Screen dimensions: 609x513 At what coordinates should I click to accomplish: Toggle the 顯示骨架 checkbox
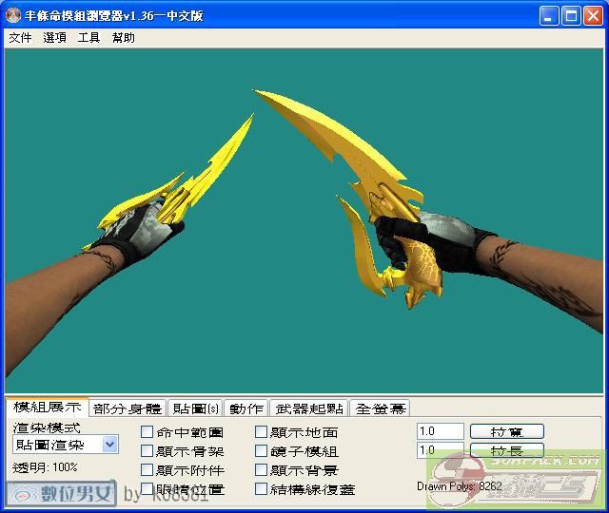tap(147, 451)
